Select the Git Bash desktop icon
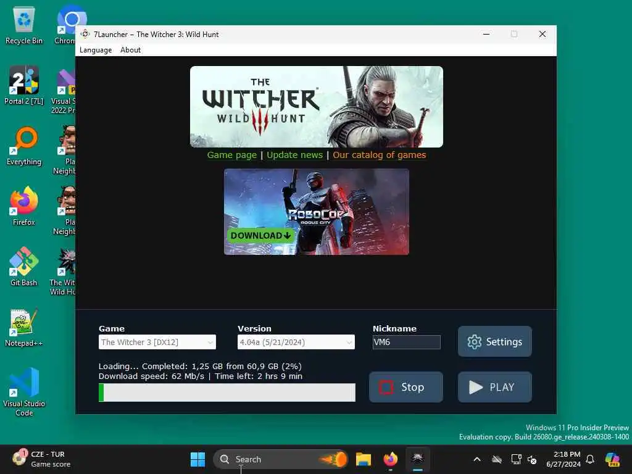Screen dimensions: 632x474 point(24,267)
